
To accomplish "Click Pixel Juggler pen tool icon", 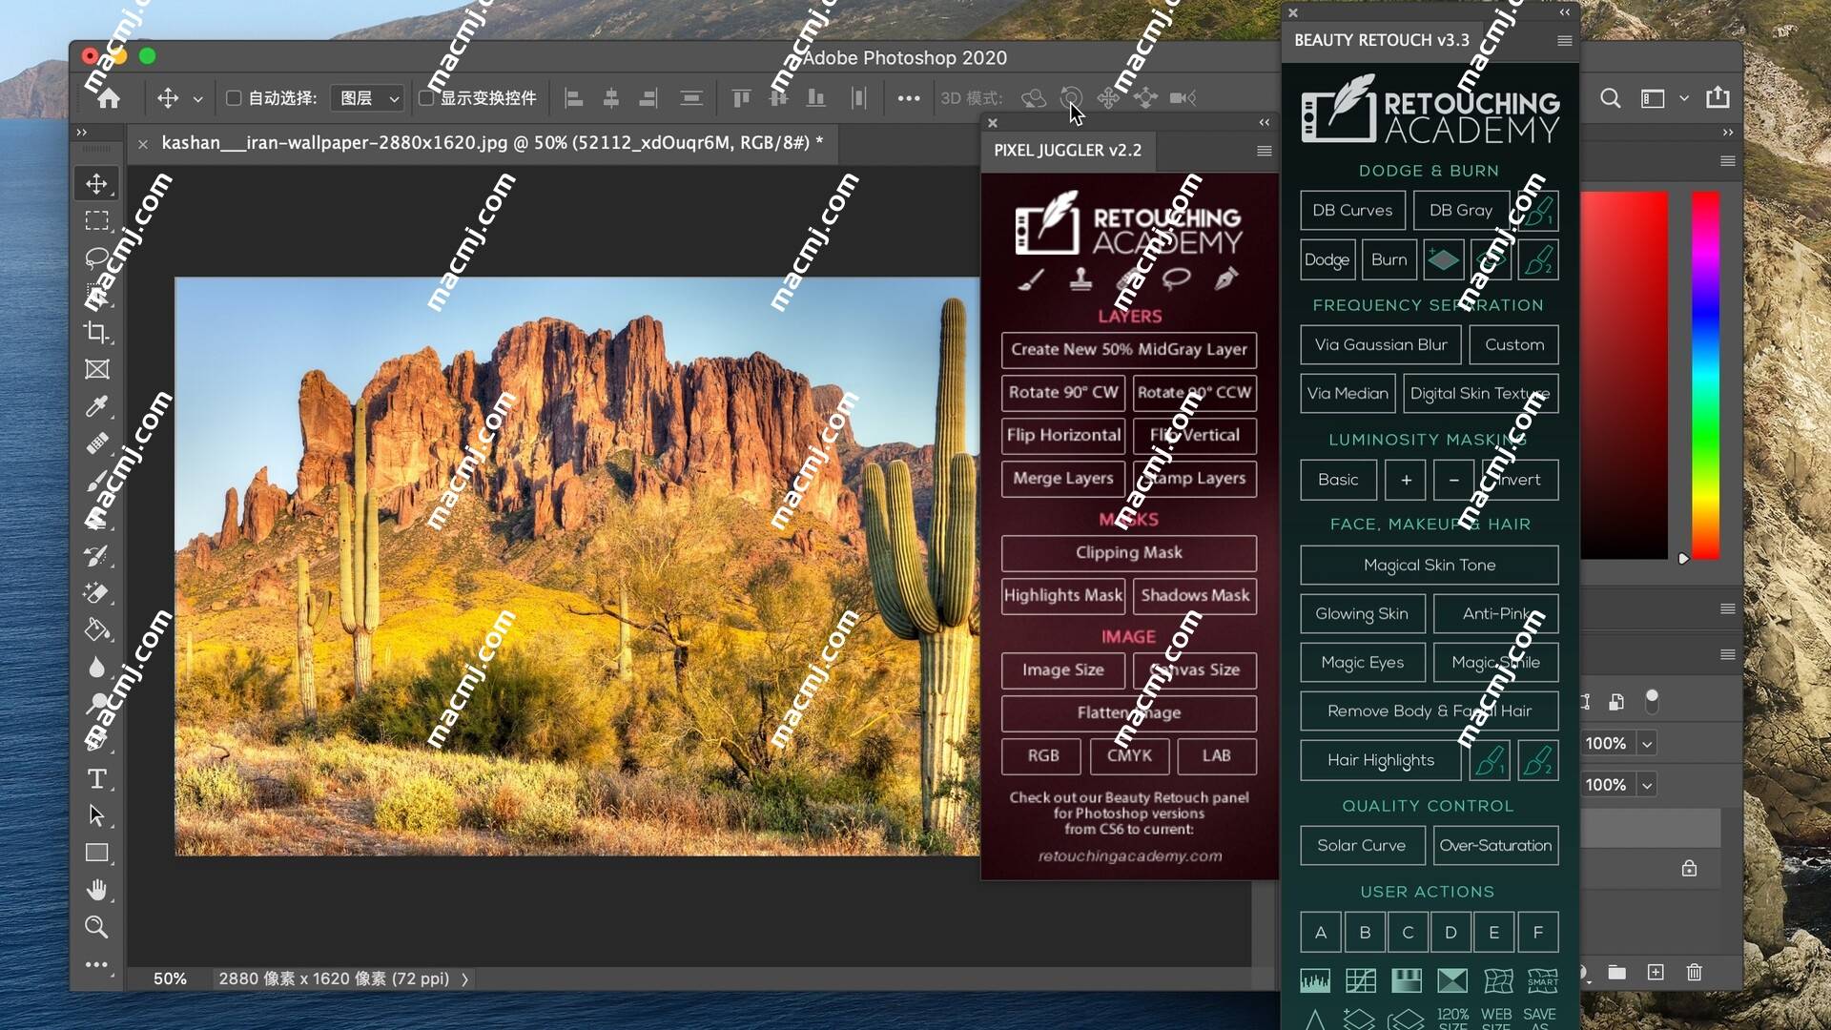I will 1226,278.
